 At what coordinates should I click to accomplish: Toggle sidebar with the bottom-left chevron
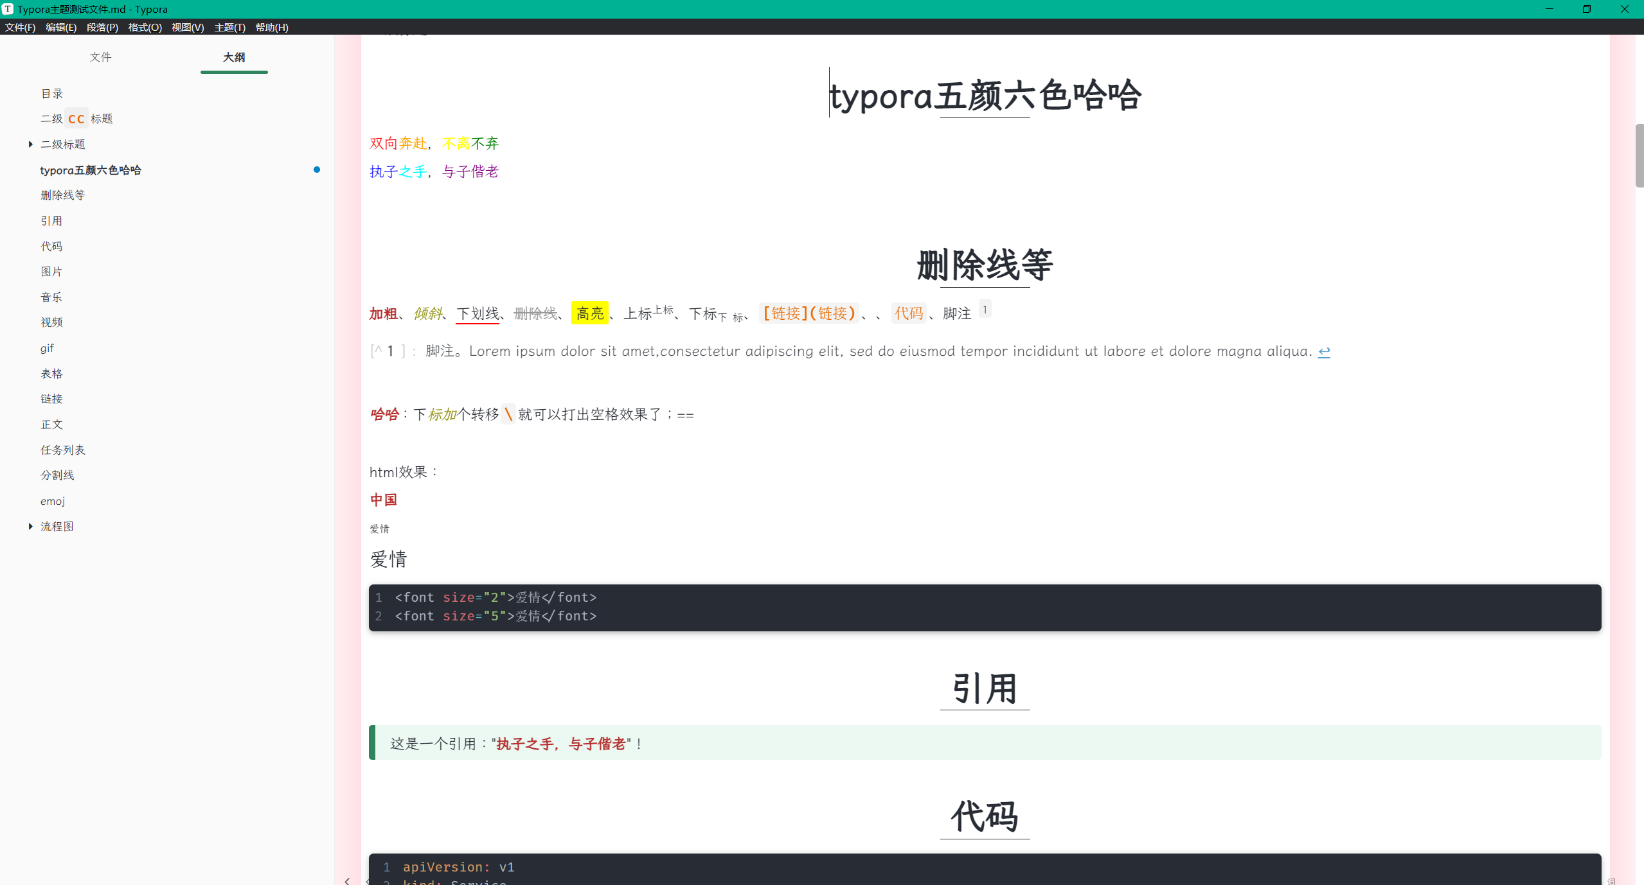point(348,881)
